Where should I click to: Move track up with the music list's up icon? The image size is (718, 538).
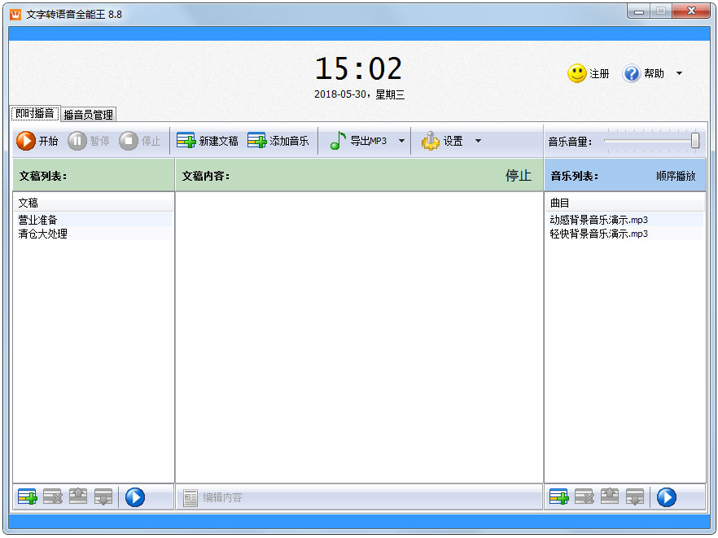pyautogui.click(x=610, y=496)
